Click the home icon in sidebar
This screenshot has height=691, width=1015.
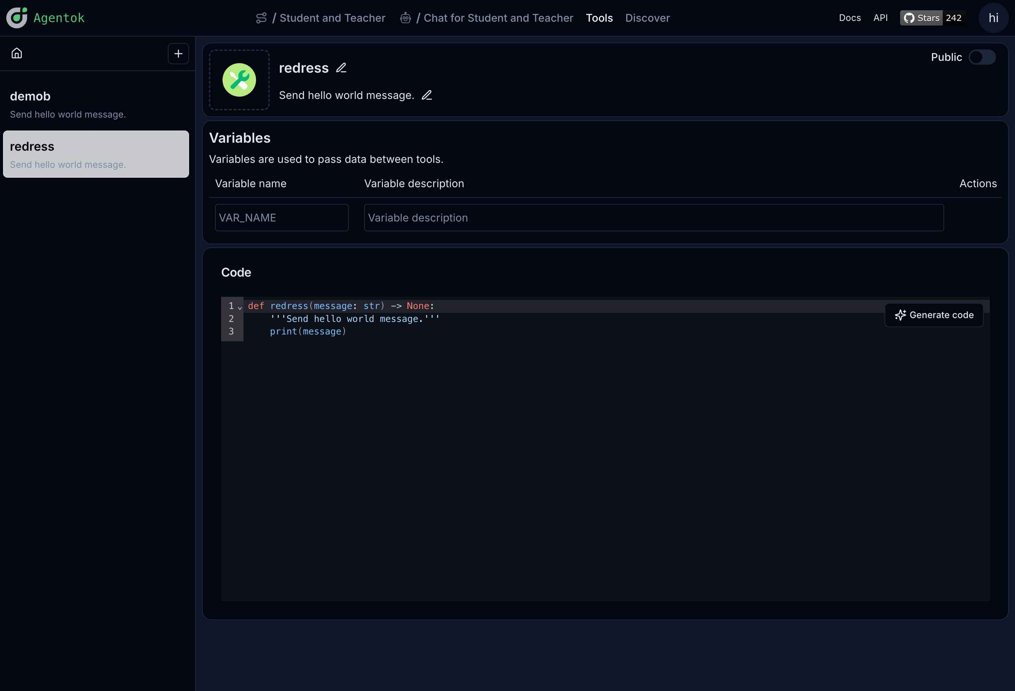[17, 53]
